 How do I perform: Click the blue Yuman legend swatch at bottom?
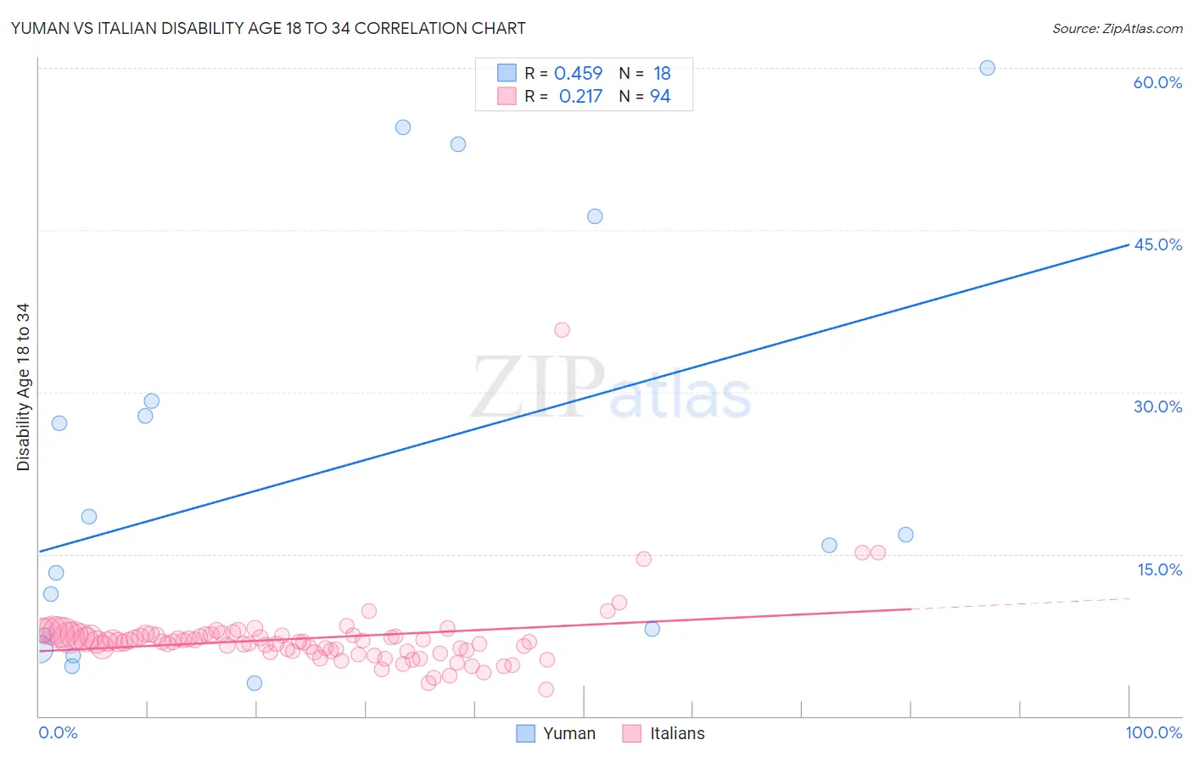coord(526,733)
